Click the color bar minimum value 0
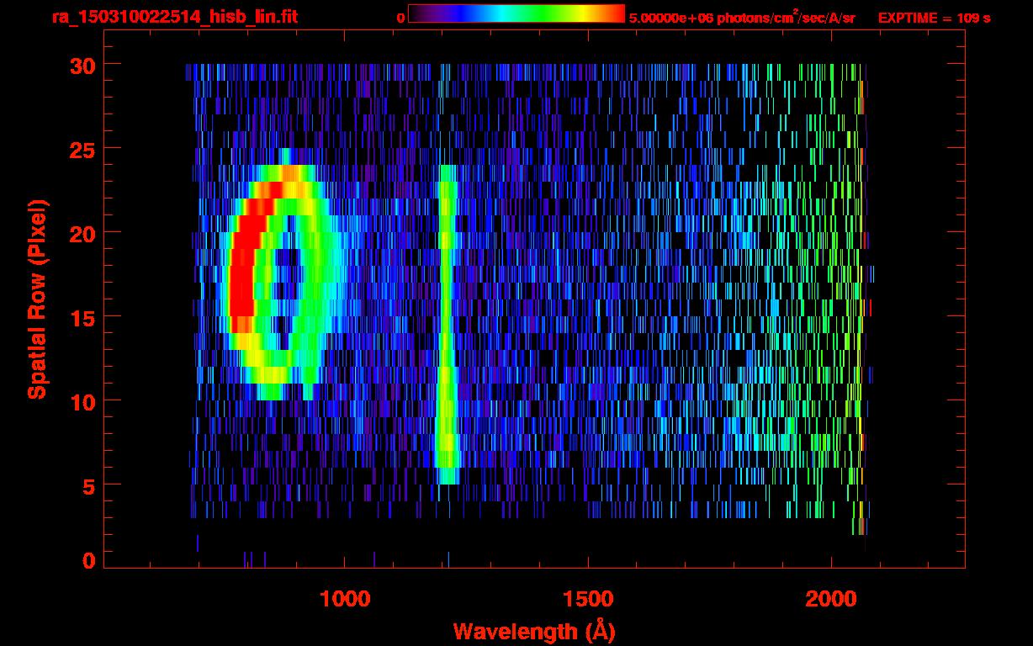 pos(401,18)
